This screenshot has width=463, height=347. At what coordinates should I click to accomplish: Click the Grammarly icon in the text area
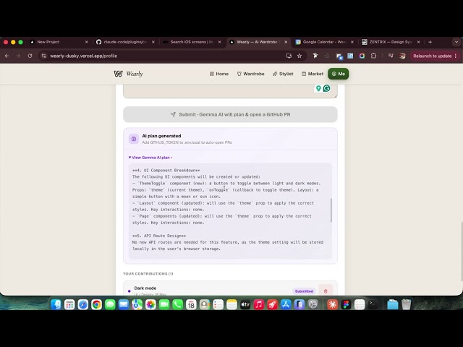326,88
